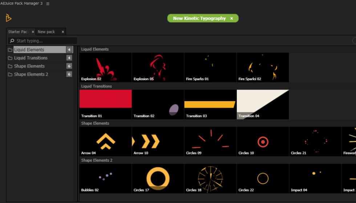
Task: Select the Circles 10 thumbnail
Action: click(263, 141)
